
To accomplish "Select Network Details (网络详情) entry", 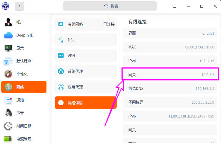I will pos(86,103).
